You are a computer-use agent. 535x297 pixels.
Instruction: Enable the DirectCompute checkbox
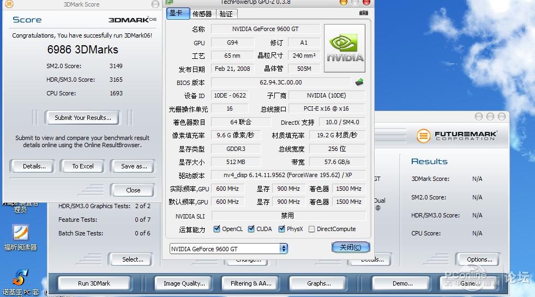point(311,229)
